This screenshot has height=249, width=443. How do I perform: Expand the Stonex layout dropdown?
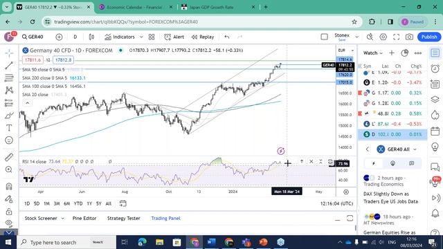click(357, 37)
